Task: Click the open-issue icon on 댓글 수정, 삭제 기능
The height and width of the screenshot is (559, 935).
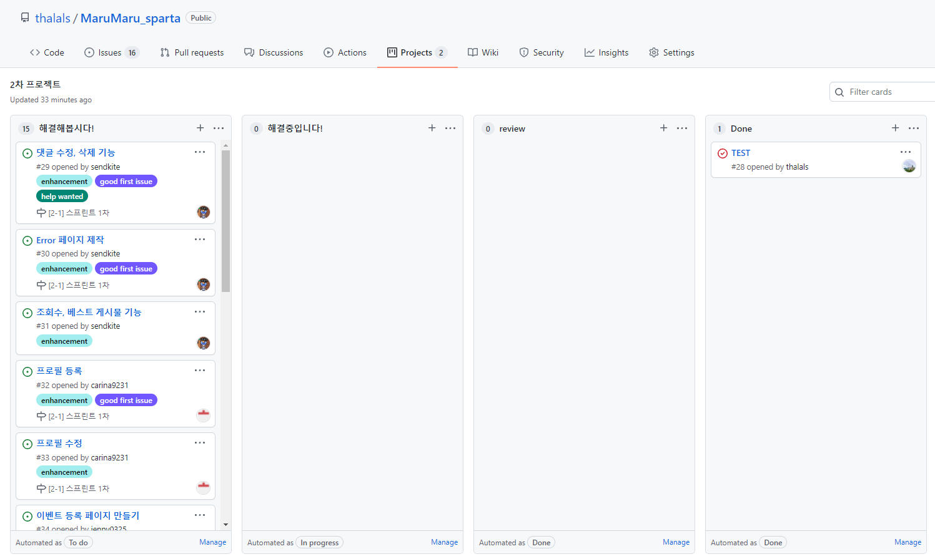Action: 27,153
